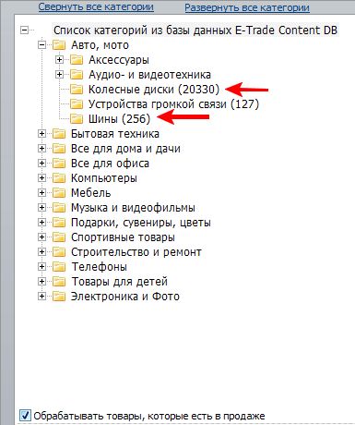Screen dimensions: 355x425
Task: Click the Электроника и Фото folder icon
Action: 59,297
